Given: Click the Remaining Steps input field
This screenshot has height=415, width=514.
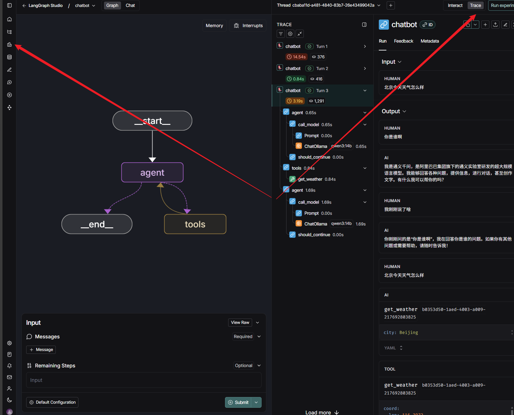Looking at the screenshot, I should 144,380.
